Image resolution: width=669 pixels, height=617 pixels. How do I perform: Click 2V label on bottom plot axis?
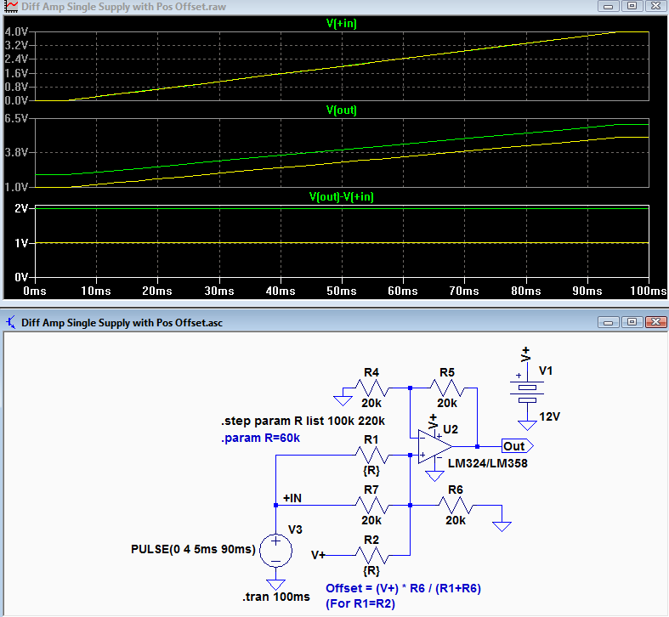pyautogui.click(x=21, y=208)
